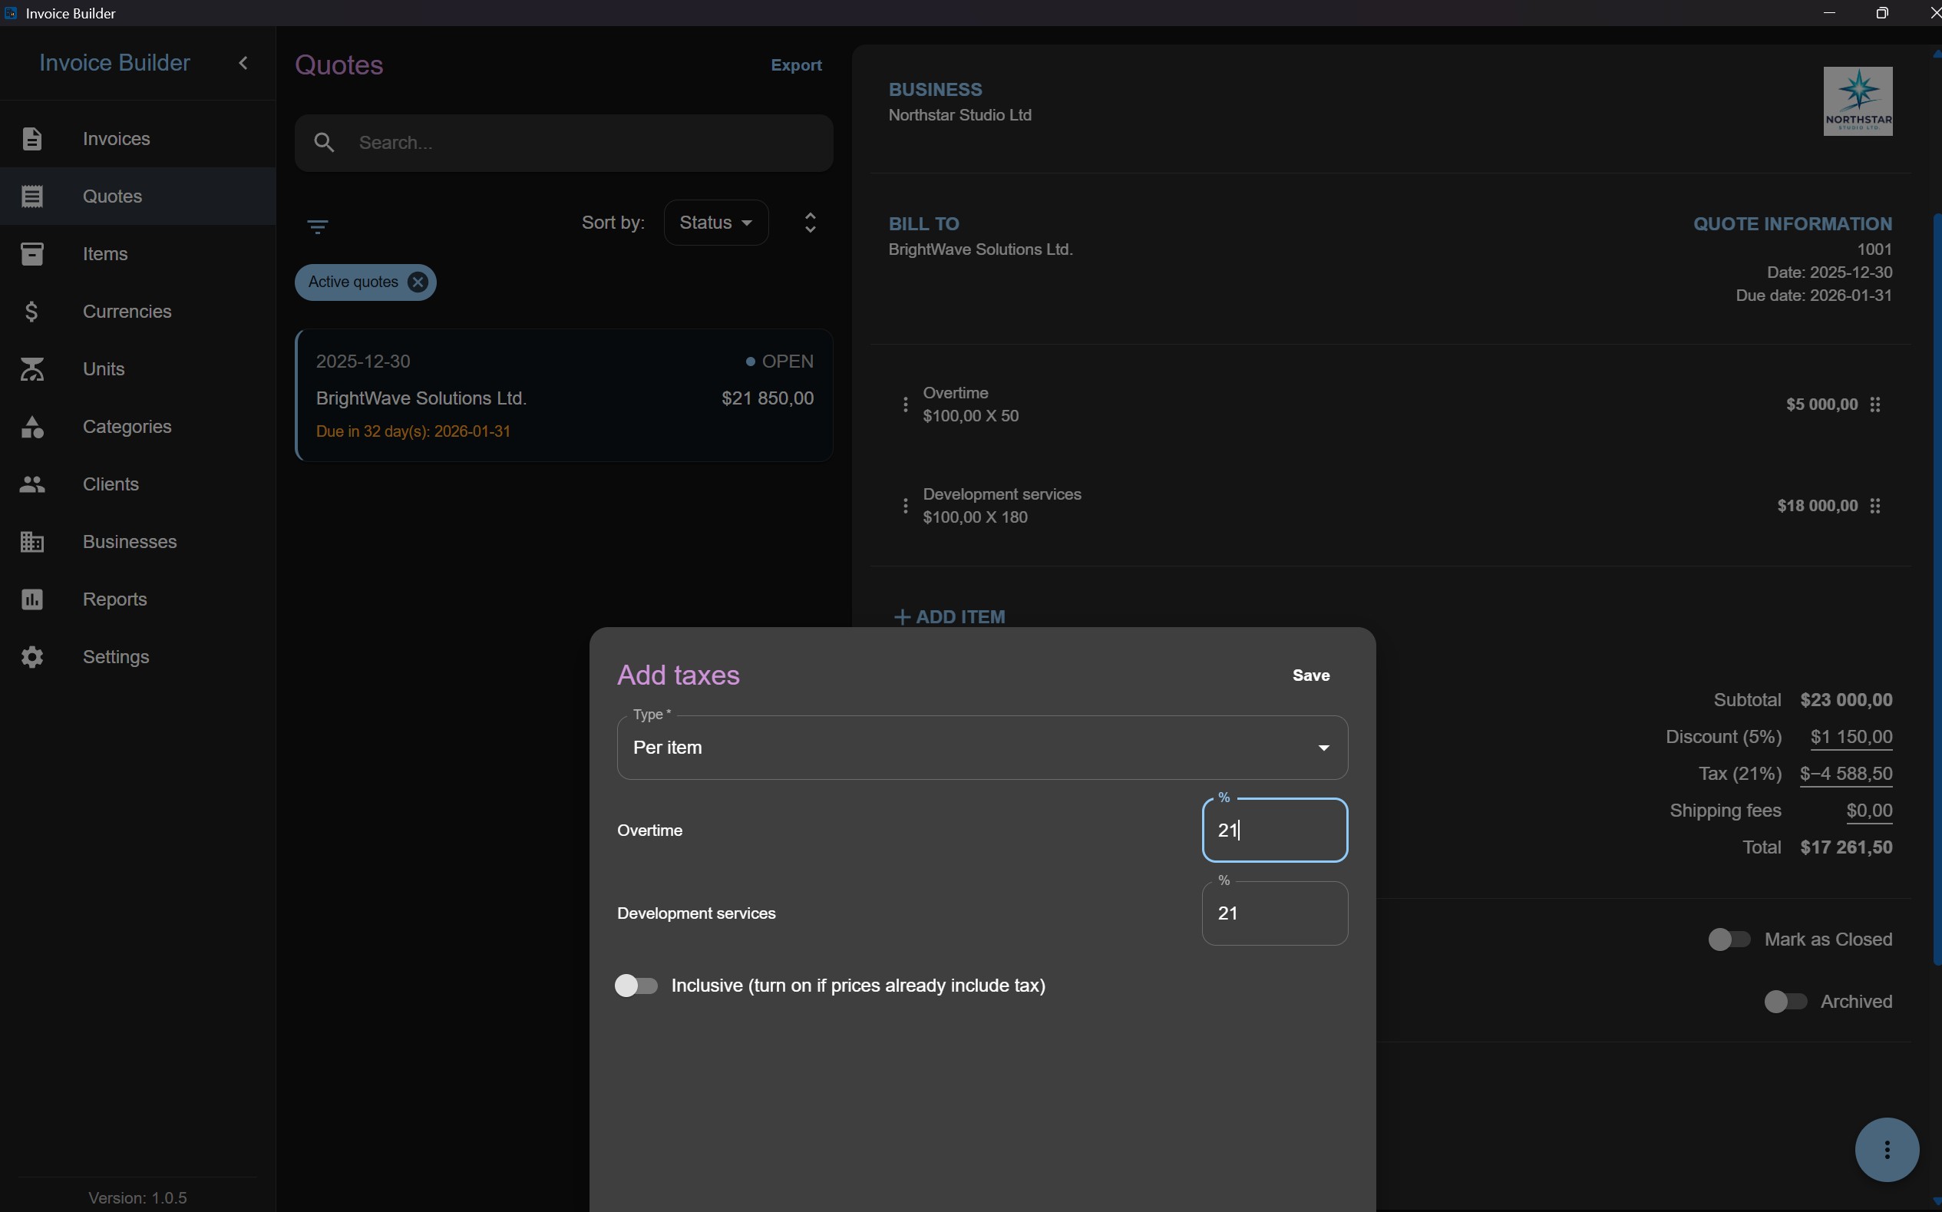Image resolution: width=1942 pixels, height=1212 pixels.
Task: Open the Units scale icon
Action: pyautogui.click(x=32, y=369)
